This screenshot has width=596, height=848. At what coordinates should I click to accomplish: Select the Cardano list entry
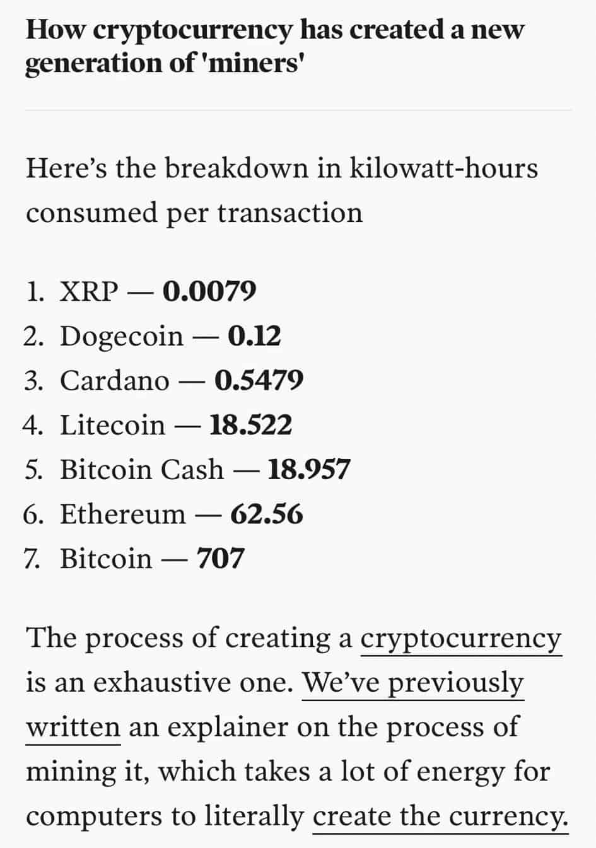coord(163,380)
